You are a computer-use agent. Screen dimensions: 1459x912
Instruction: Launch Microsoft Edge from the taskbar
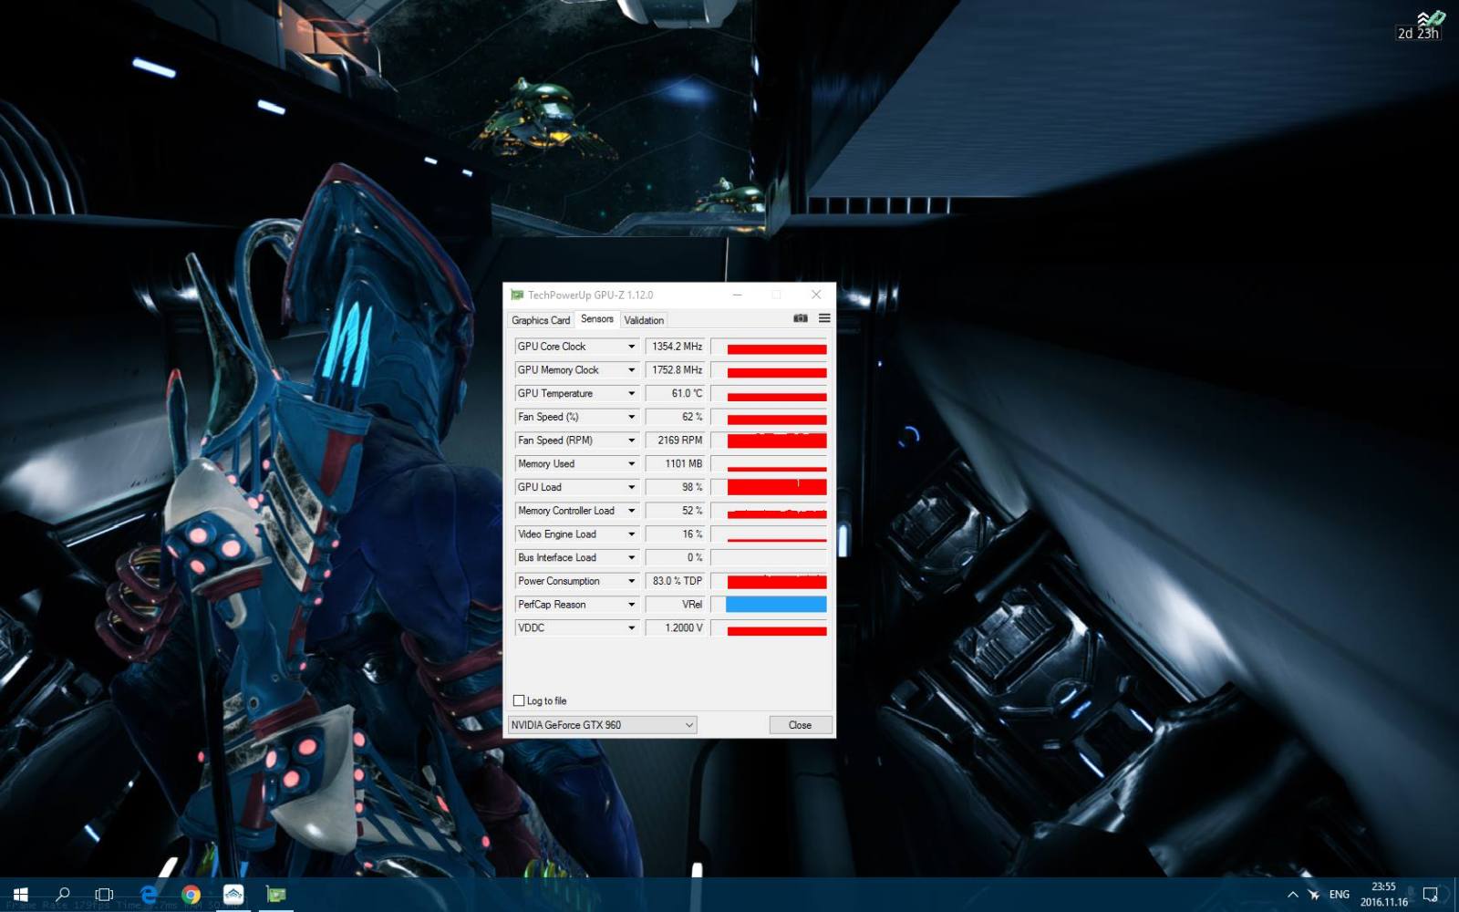[x=148, y=895]
